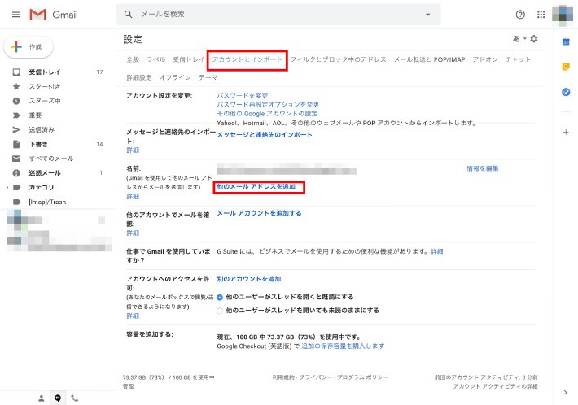Open Google Tasks side panel icon

point(566,92)
